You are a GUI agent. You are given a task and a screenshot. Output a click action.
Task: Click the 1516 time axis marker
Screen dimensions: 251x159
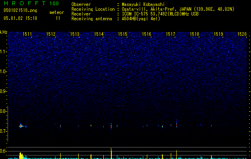tap(146, 34)
